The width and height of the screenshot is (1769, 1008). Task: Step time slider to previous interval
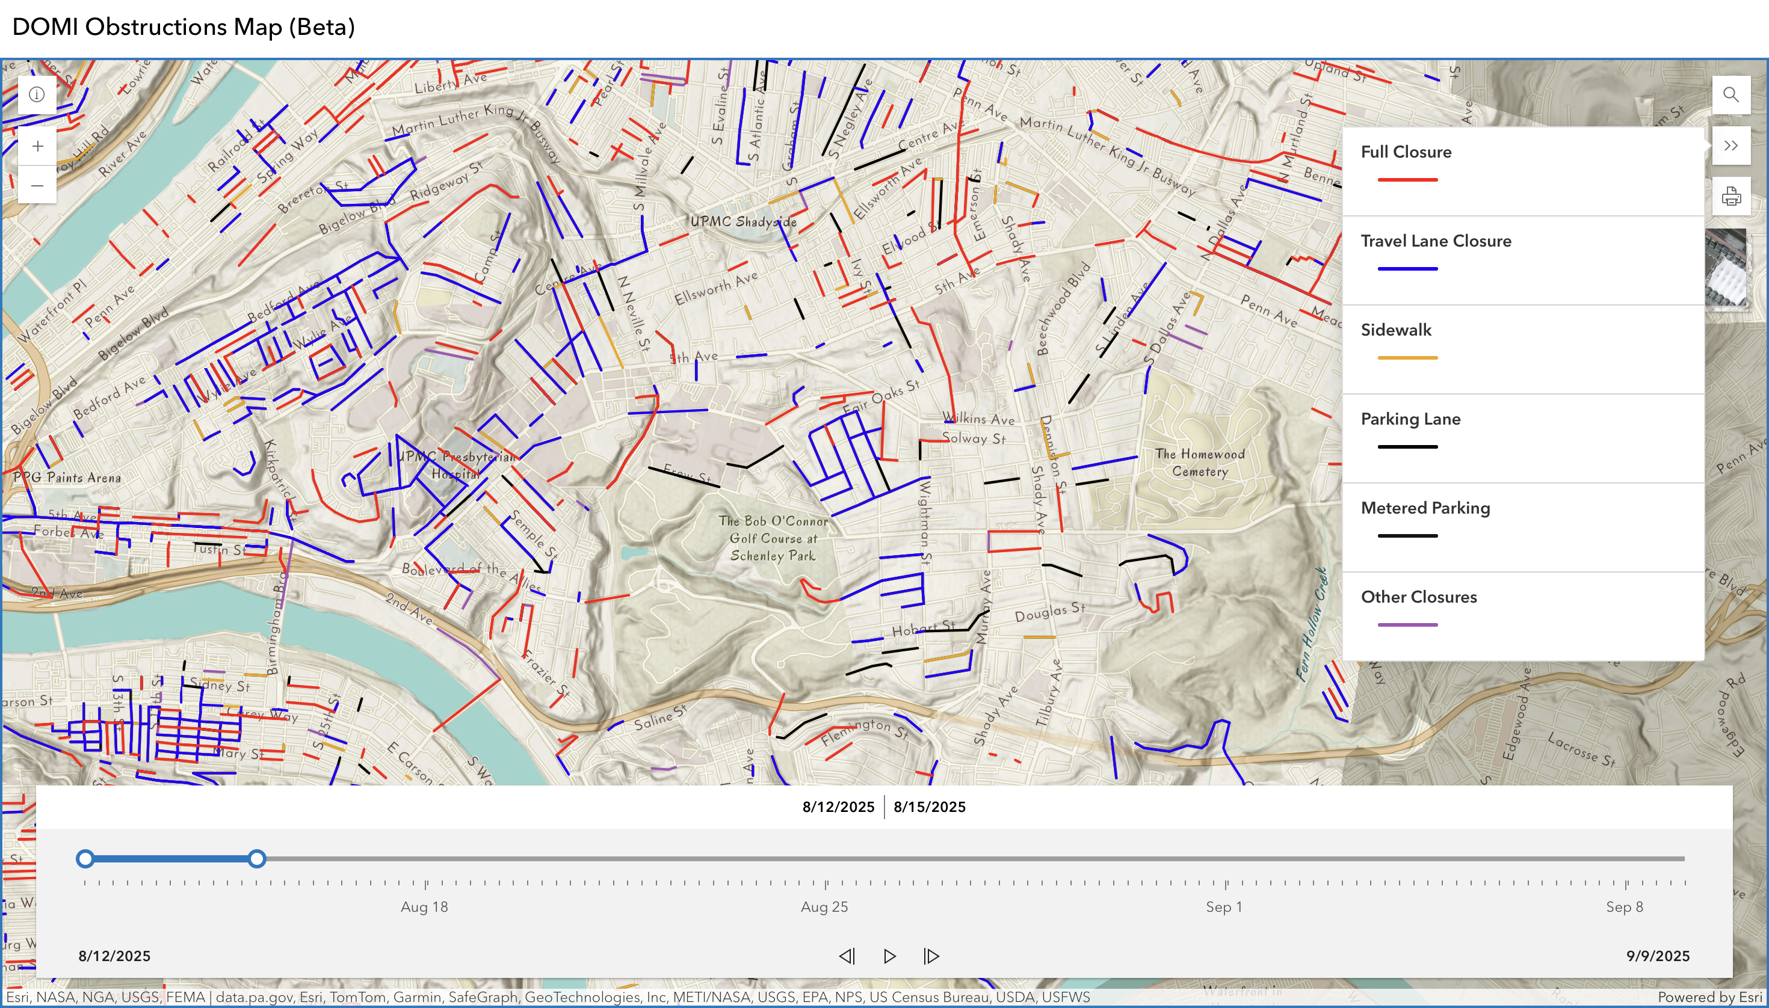click(x=847, y=956)
